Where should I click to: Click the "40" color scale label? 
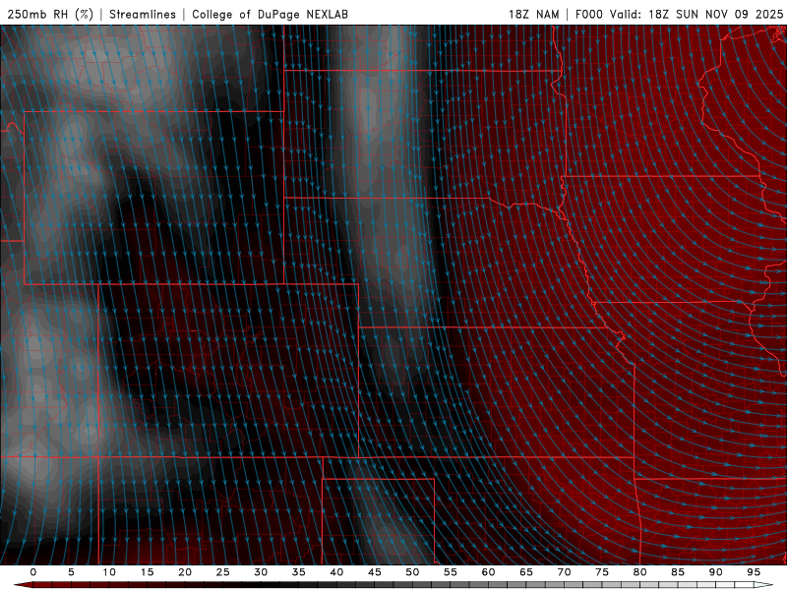click(x=336, y=572)
